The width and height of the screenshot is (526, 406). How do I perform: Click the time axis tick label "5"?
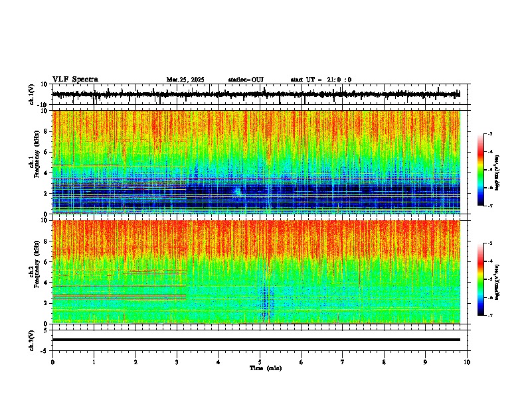tap(260, 362)
